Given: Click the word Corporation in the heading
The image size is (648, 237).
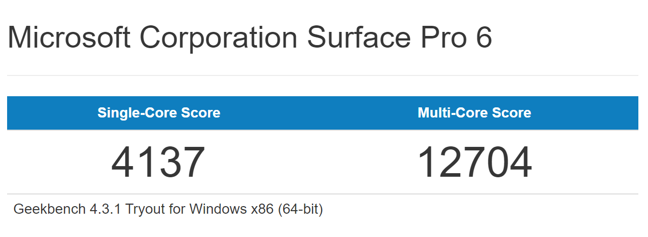Looking at the screenshot, I should tap(218, 37).
